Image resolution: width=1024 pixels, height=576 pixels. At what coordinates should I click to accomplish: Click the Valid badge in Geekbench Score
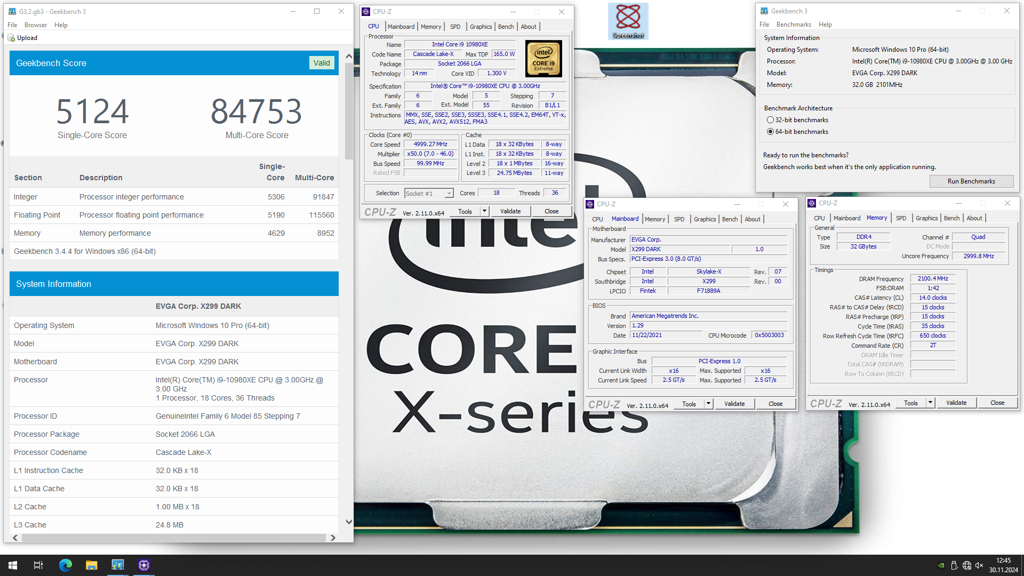click(x=322, y=63)
